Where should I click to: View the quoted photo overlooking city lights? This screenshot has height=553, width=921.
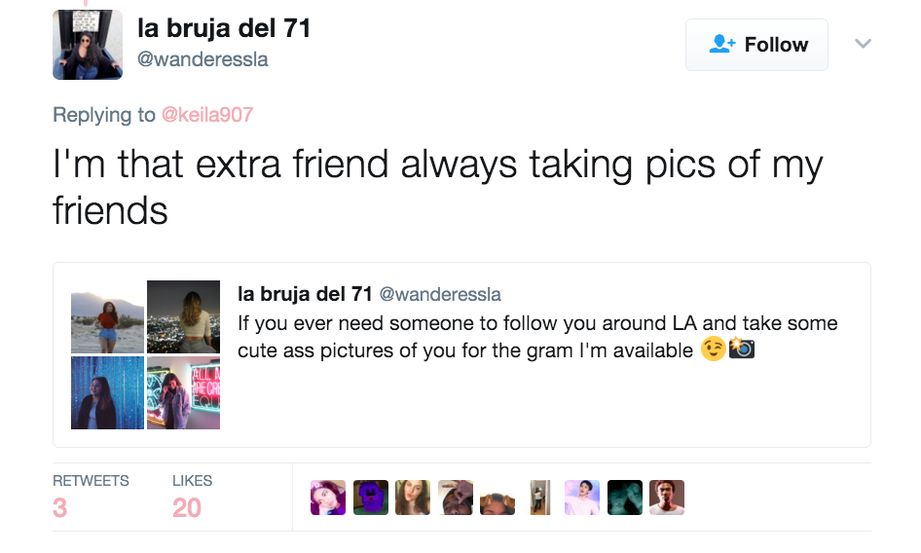(x=183, y=316)
